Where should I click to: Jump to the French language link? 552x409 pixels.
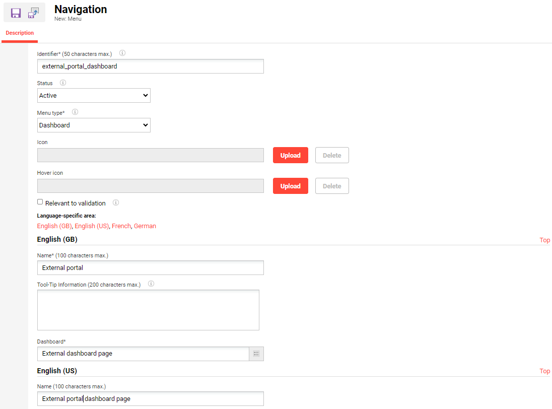(x=121, y=226)
